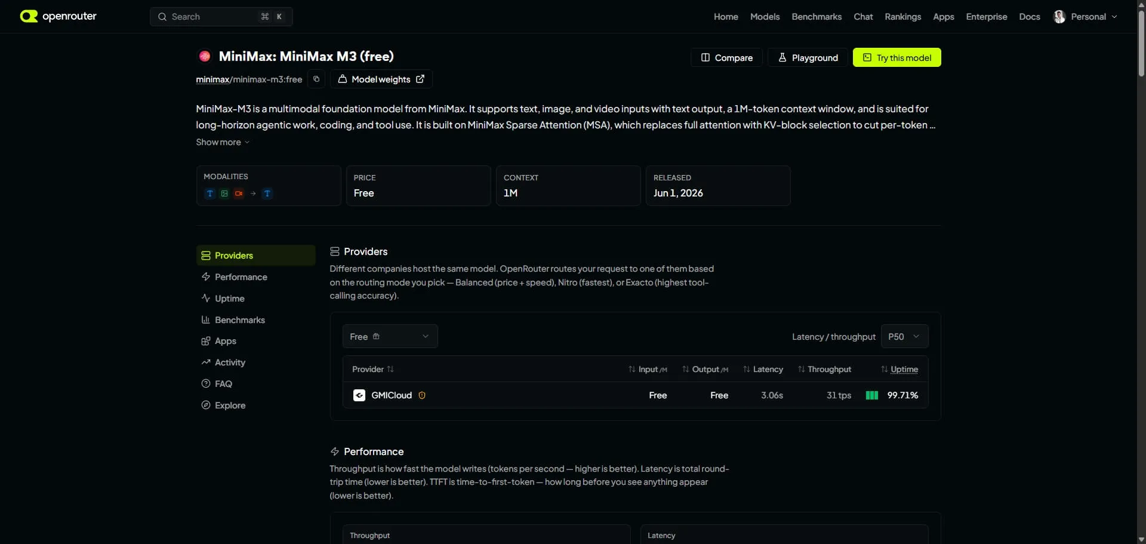
Task: Expand description with Show more
Action: (x=223, y=142)
